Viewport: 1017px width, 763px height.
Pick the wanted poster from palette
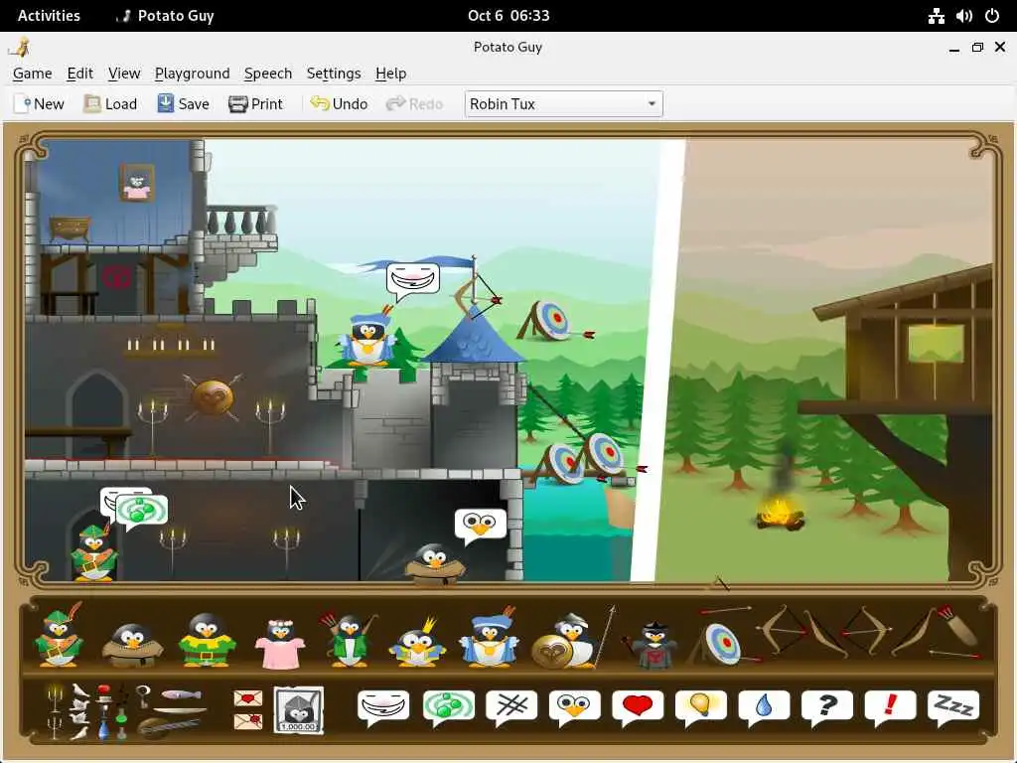(298, 709)
